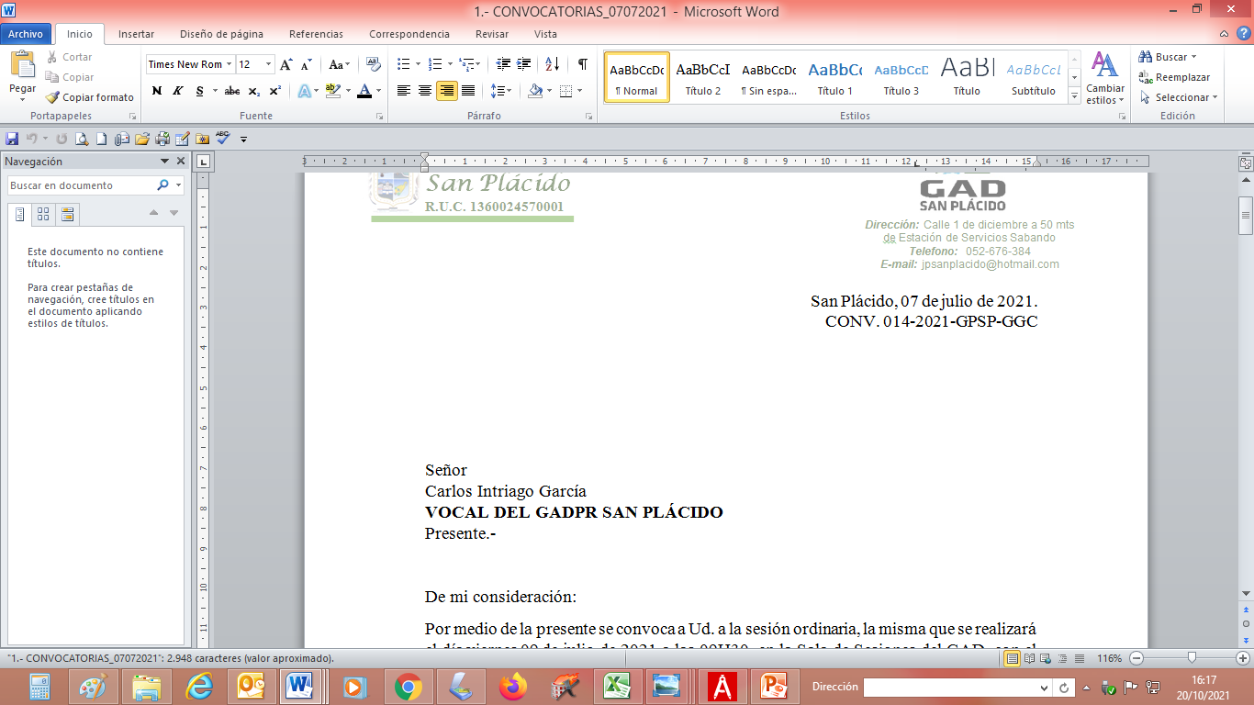This screenshot has height=705, width=1254.
Task: Click the Save icon in quick access toolbar
Action: coord(12,139)
